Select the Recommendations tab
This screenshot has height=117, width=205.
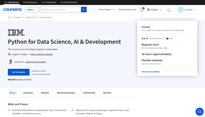pyautogui.click(x=66, y=93)
